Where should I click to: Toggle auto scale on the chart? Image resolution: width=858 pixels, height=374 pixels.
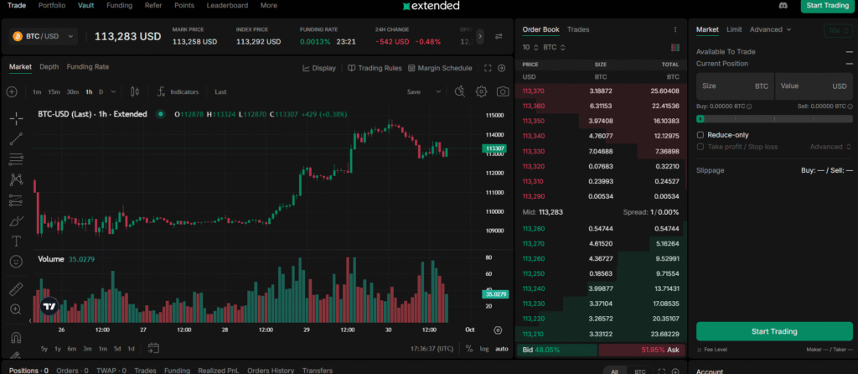click(x=501, y=349)
